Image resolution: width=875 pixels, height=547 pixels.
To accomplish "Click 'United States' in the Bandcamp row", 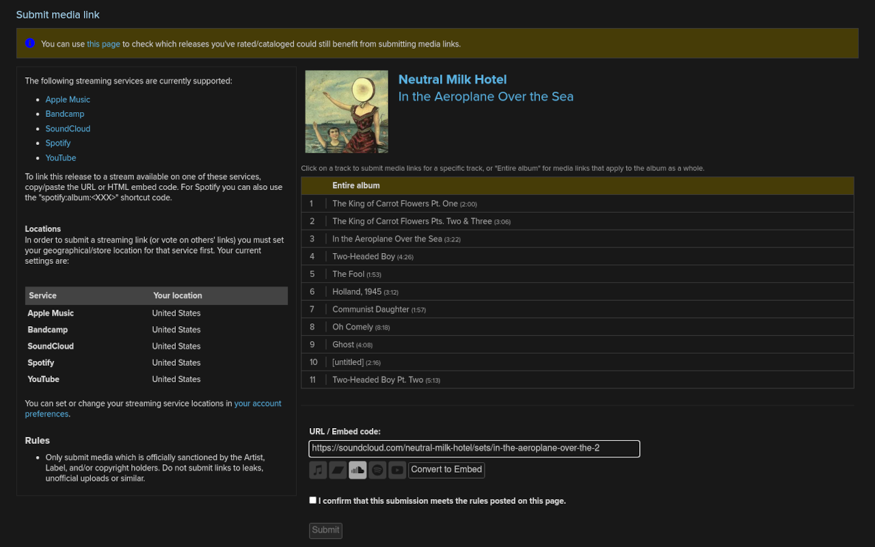I will coord(176,330).
